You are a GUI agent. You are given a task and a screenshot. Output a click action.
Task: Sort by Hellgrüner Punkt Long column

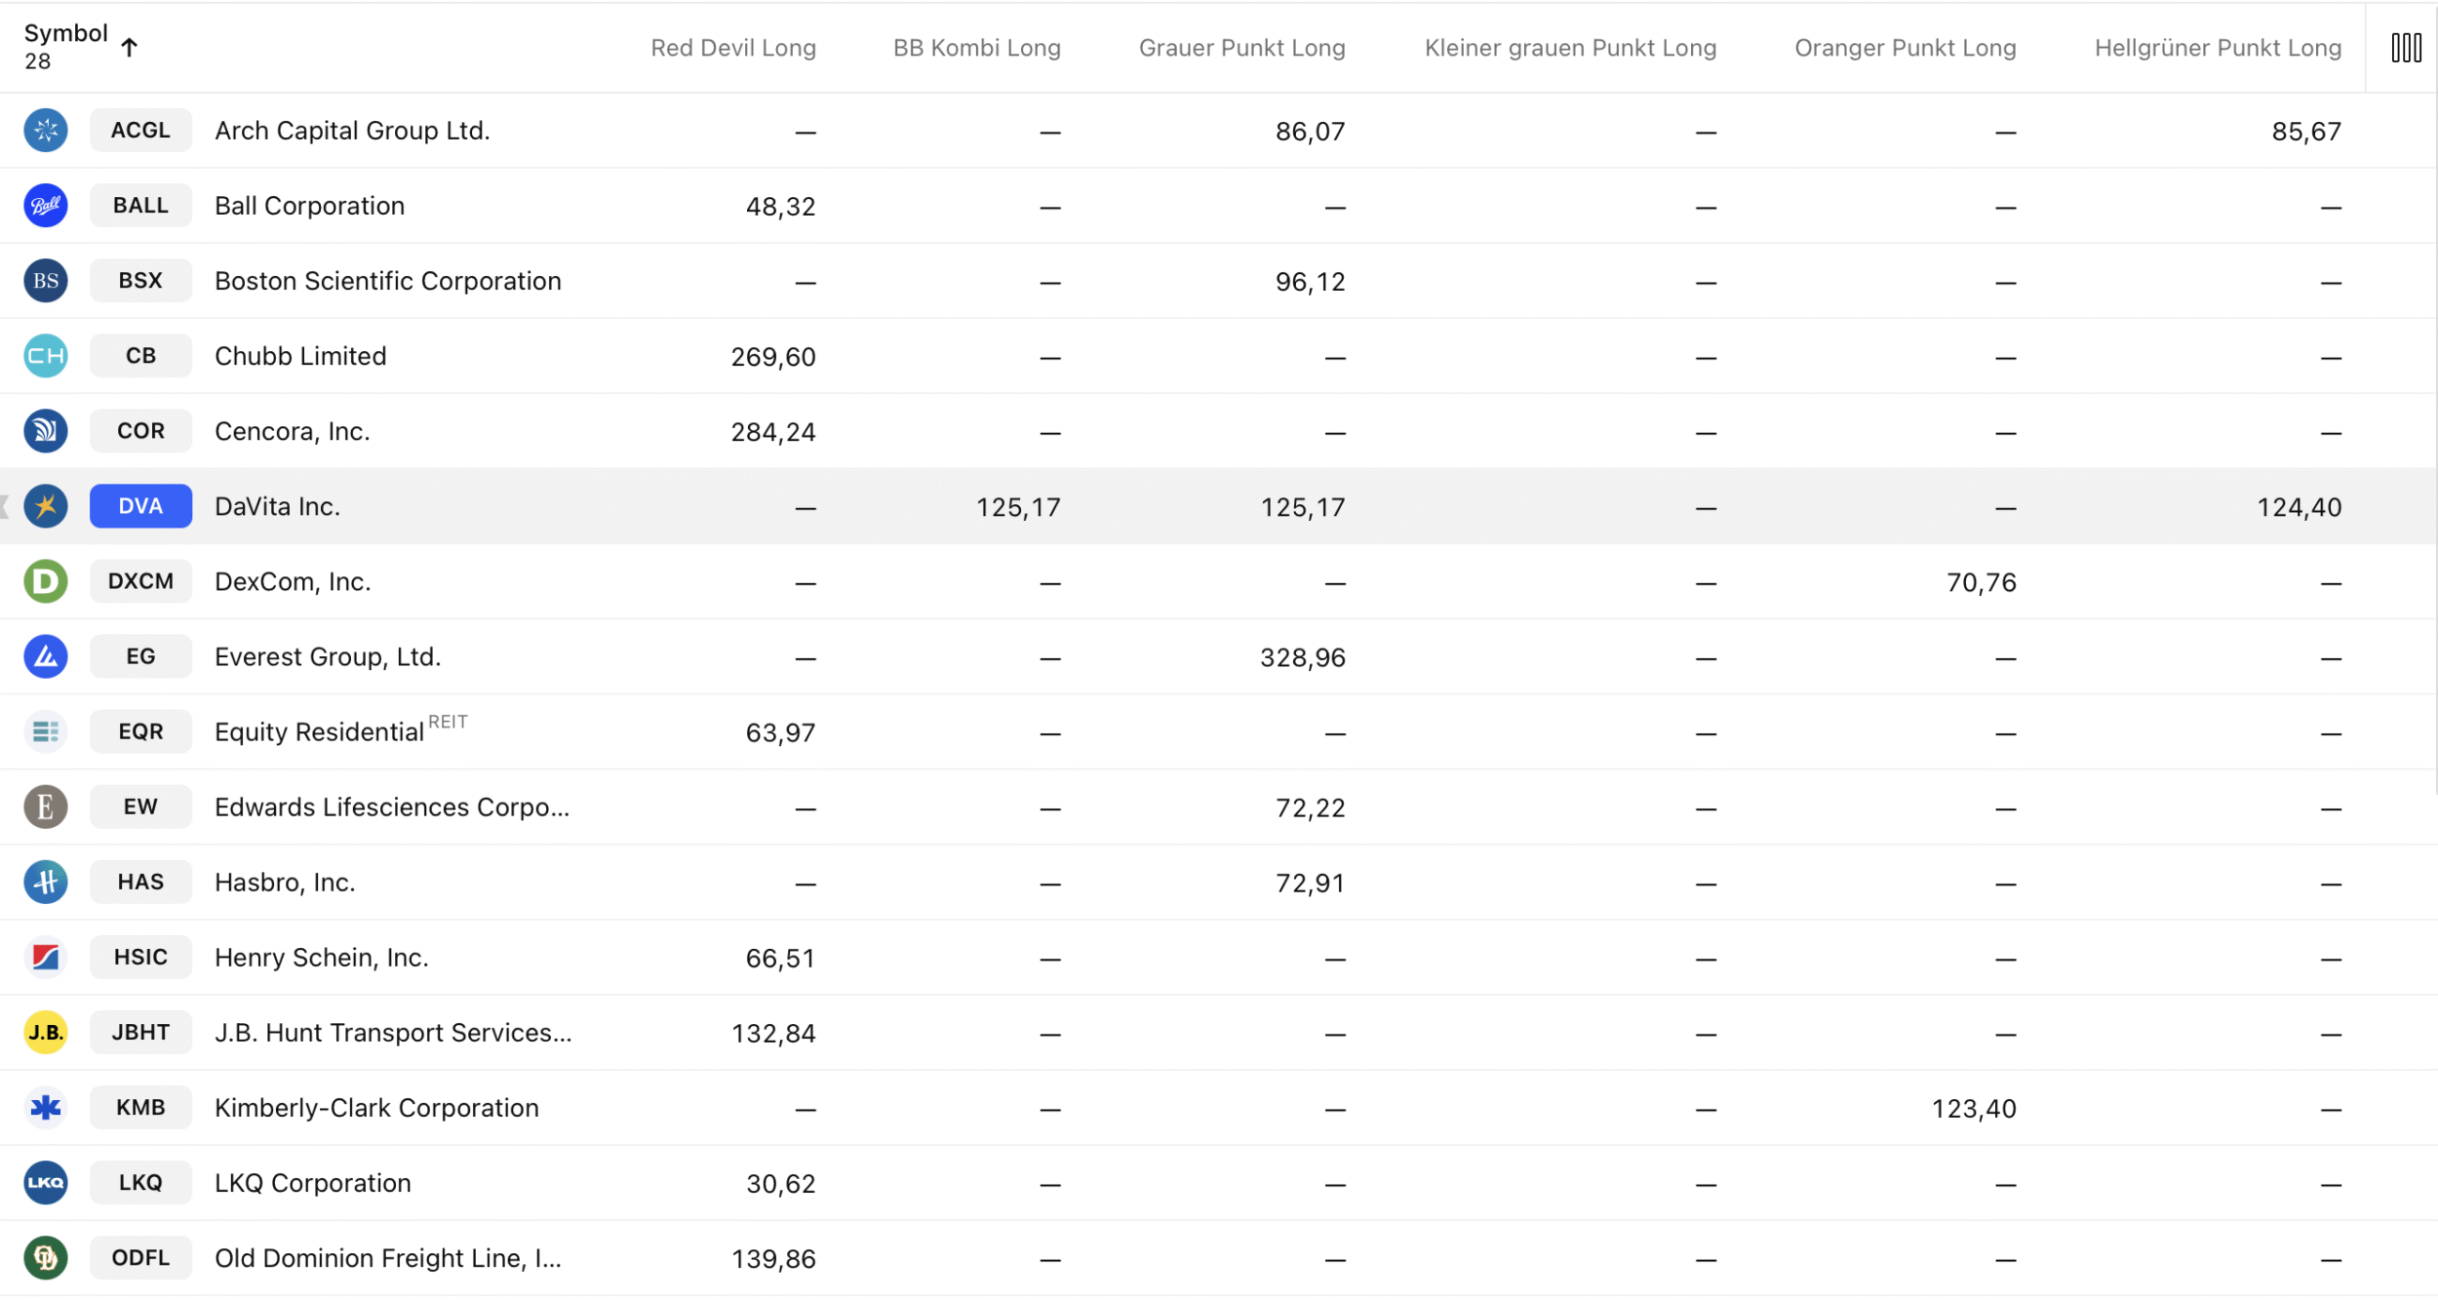[x=2217, y=48]
